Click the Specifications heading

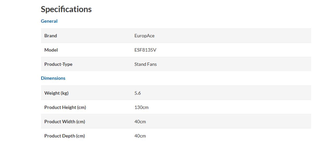pyautogui.click(x=66, y=9)
